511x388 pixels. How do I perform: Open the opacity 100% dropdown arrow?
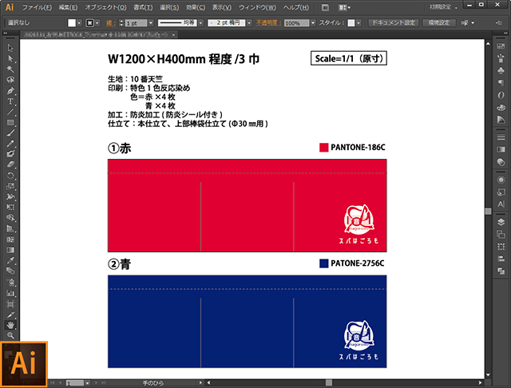[313, 23]
